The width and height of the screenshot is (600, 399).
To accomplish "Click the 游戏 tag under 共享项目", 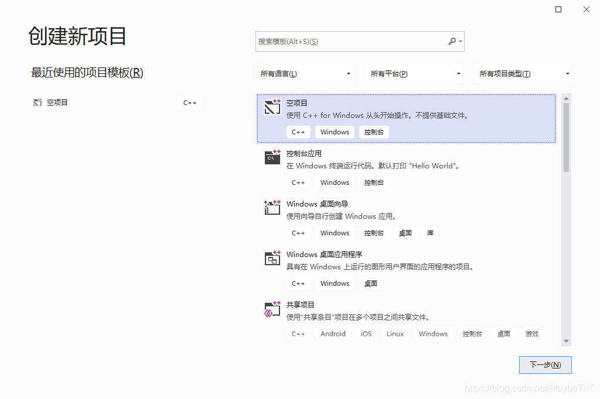I will (531, 334).
